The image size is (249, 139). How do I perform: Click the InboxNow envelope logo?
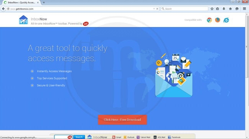(x=23, y=20)
